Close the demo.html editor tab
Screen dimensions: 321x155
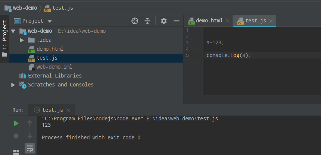(228, 21)
